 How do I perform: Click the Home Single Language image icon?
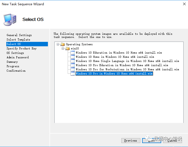73,61
